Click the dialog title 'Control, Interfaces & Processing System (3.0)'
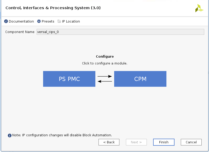 [x=53, y=8]
